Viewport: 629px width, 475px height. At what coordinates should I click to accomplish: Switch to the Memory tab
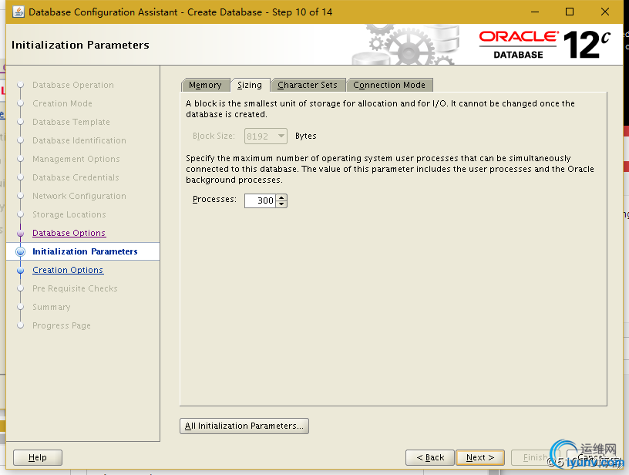tap(205, 85)
